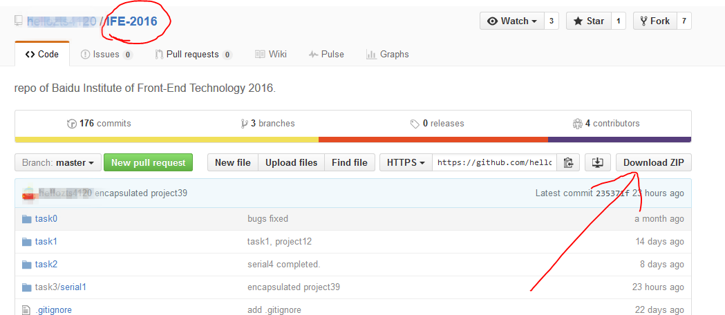Open the bugs fixed commit message
This screenshot has height=315, width=725.
pos(267,218)
